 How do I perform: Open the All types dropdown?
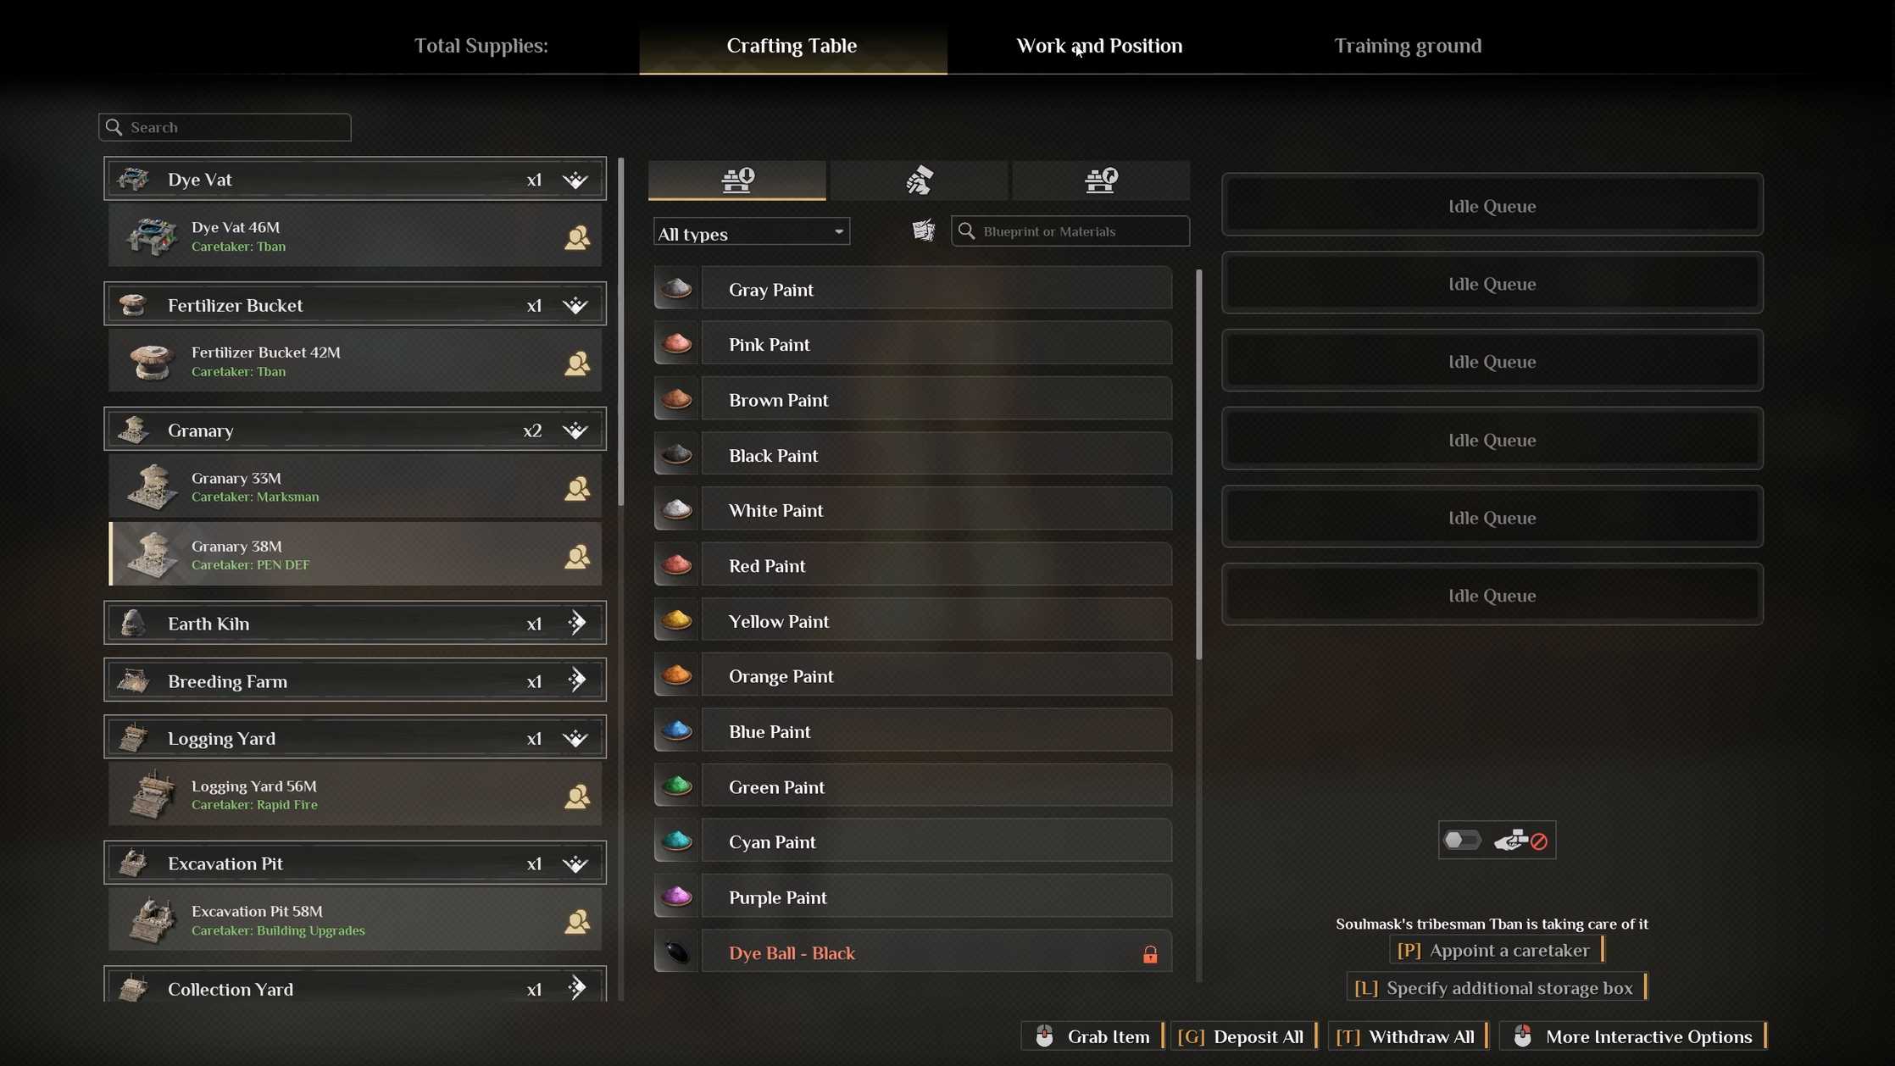[752, 233]
